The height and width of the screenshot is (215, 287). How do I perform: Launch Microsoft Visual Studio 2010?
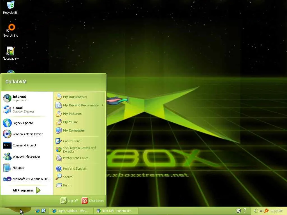[27, 179]
